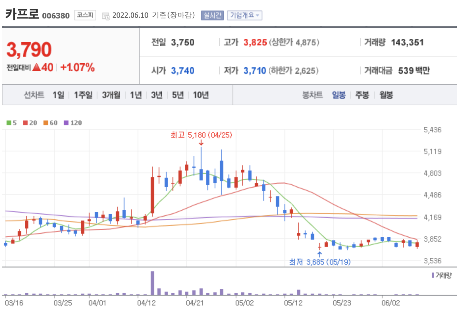The image size is (457, 318).
Task: Select the 1일 line chart tab
Action: click(58, 95)
